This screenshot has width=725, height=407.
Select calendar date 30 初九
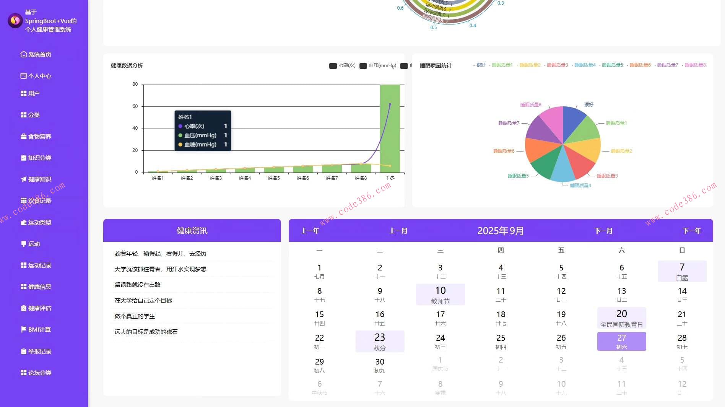tap(380, 365)
